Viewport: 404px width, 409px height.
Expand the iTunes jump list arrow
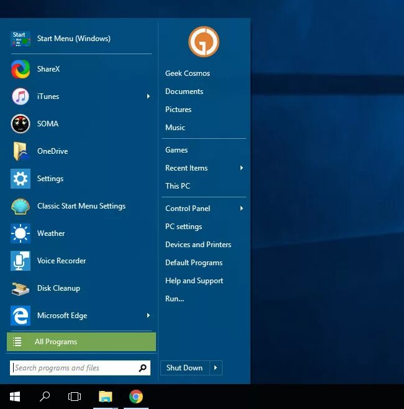click(148, 96)
